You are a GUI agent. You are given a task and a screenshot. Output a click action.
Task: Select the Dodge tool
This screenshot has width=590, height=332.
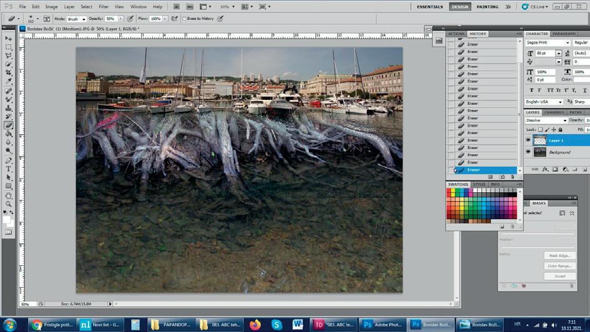tap(8, 151)
